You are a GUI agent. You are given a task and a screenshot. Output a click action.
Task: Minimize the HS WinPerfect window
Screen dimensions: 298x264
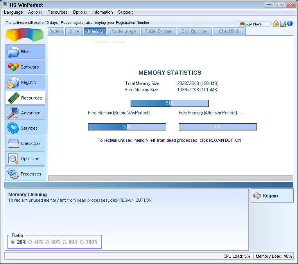point(269,5)
